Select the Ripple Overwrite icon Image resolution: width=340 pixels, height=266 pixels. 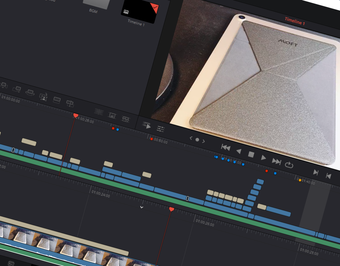(x=30, y=93)
